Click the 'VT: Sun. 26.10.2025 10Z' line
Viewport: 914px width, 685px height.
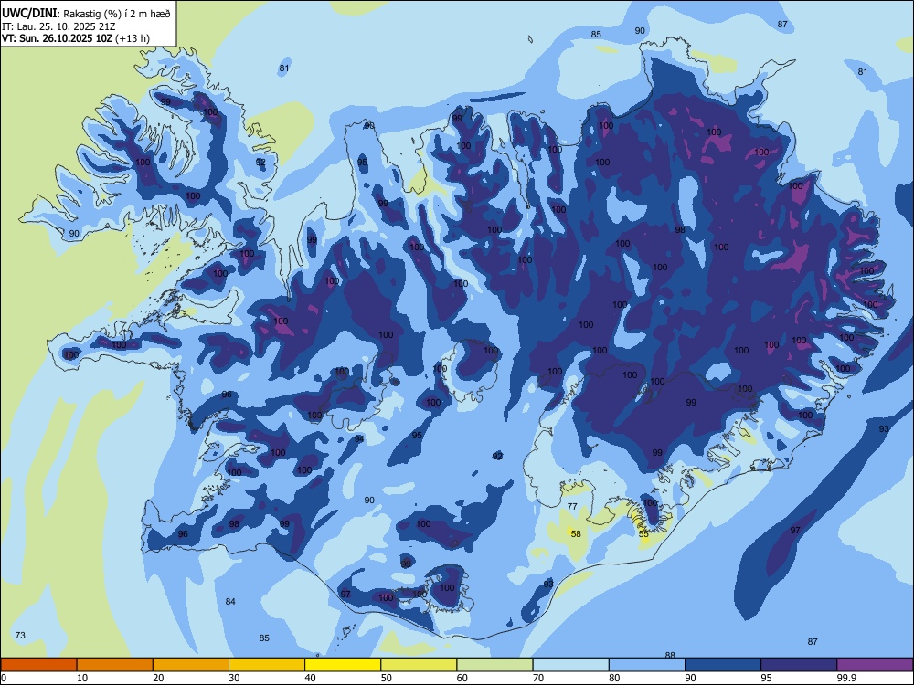click(57, 38)
